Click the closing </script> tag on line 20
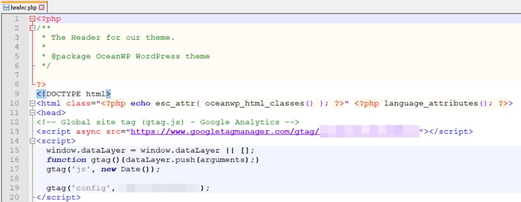The width and height of the screenshot is (521, 202). pyautogui.click(x=59, y=197)
